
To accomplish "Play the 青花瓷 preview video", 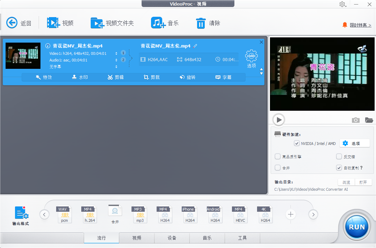I will (278, 119).
